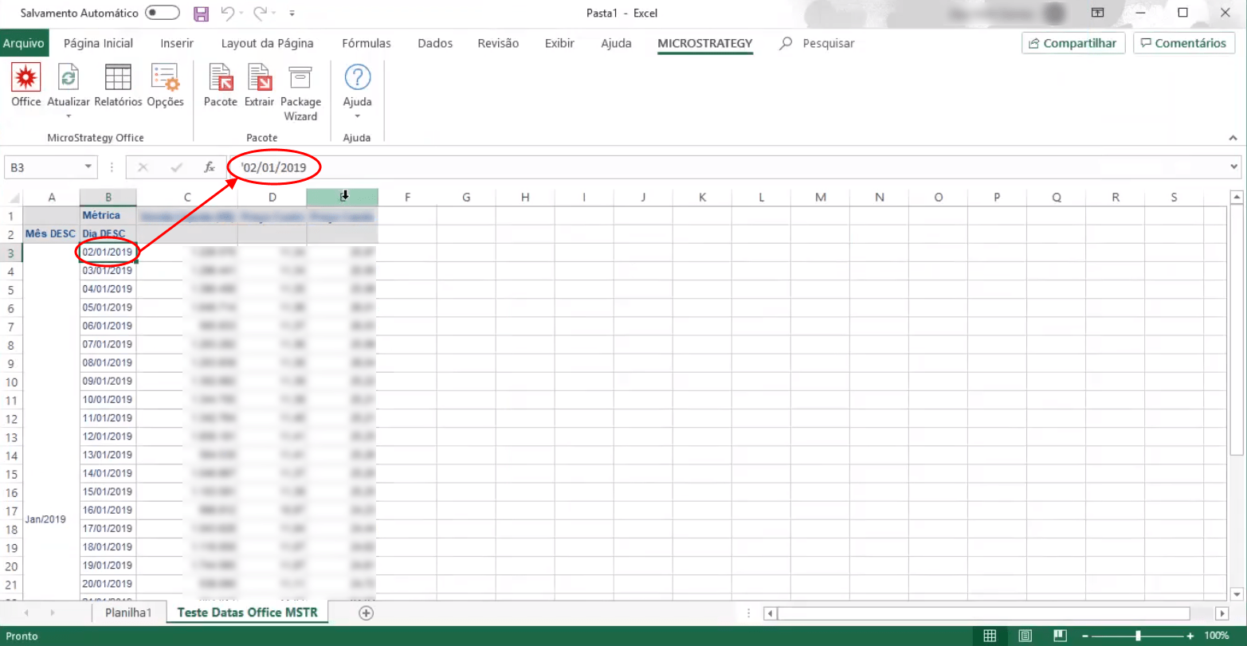This screenshot has width=1247, height=646.
Task: Save the workbook with the disk icon
Action: 202,14
